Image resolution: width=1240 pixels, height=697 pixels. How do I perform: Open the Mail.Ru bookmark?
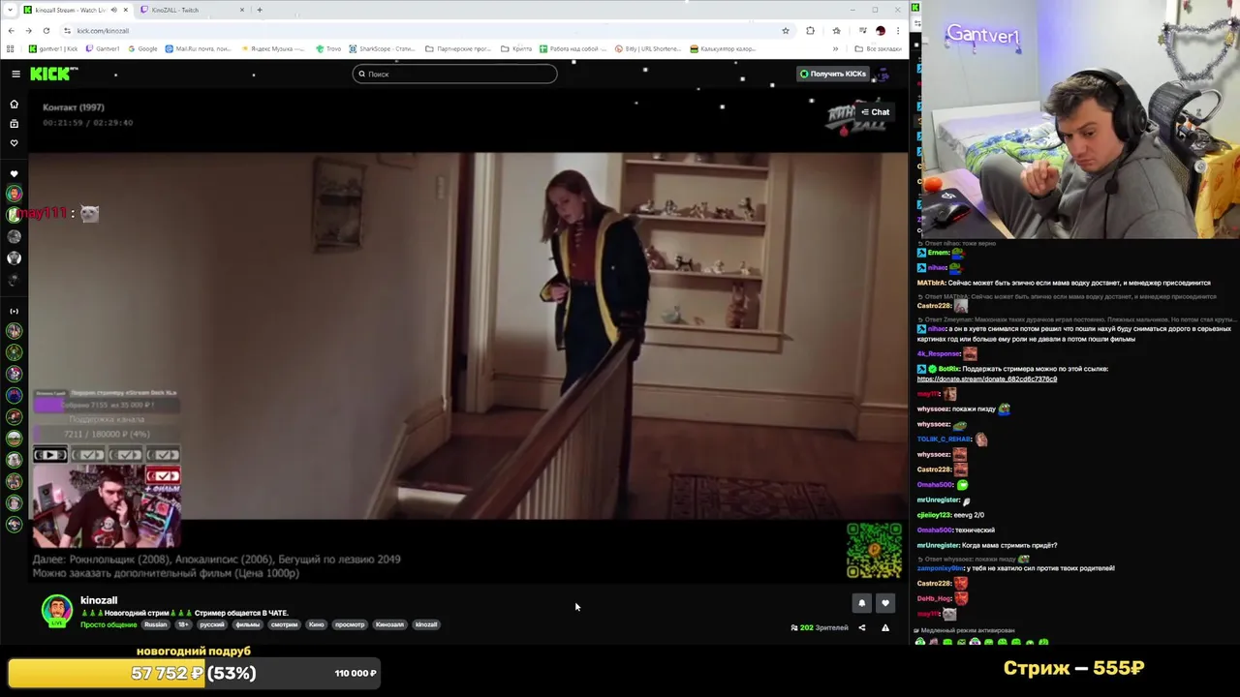point(198,48)
